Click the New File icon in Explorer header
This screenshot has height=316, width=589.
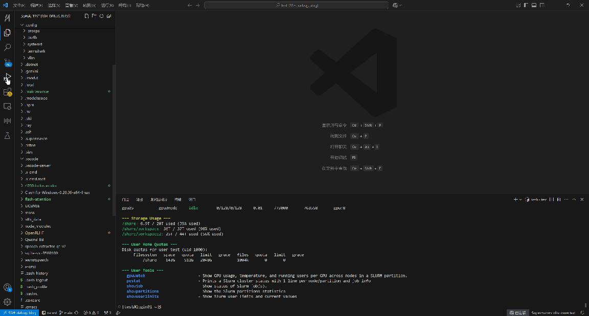[x=87, y=16]
